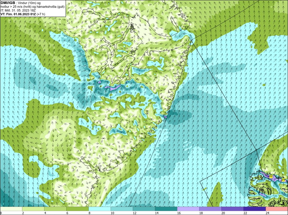Click the purple 18–20 m/s legend swatch
The width and height of the screenshot is (288, 215).
click(x=210, y=209)
